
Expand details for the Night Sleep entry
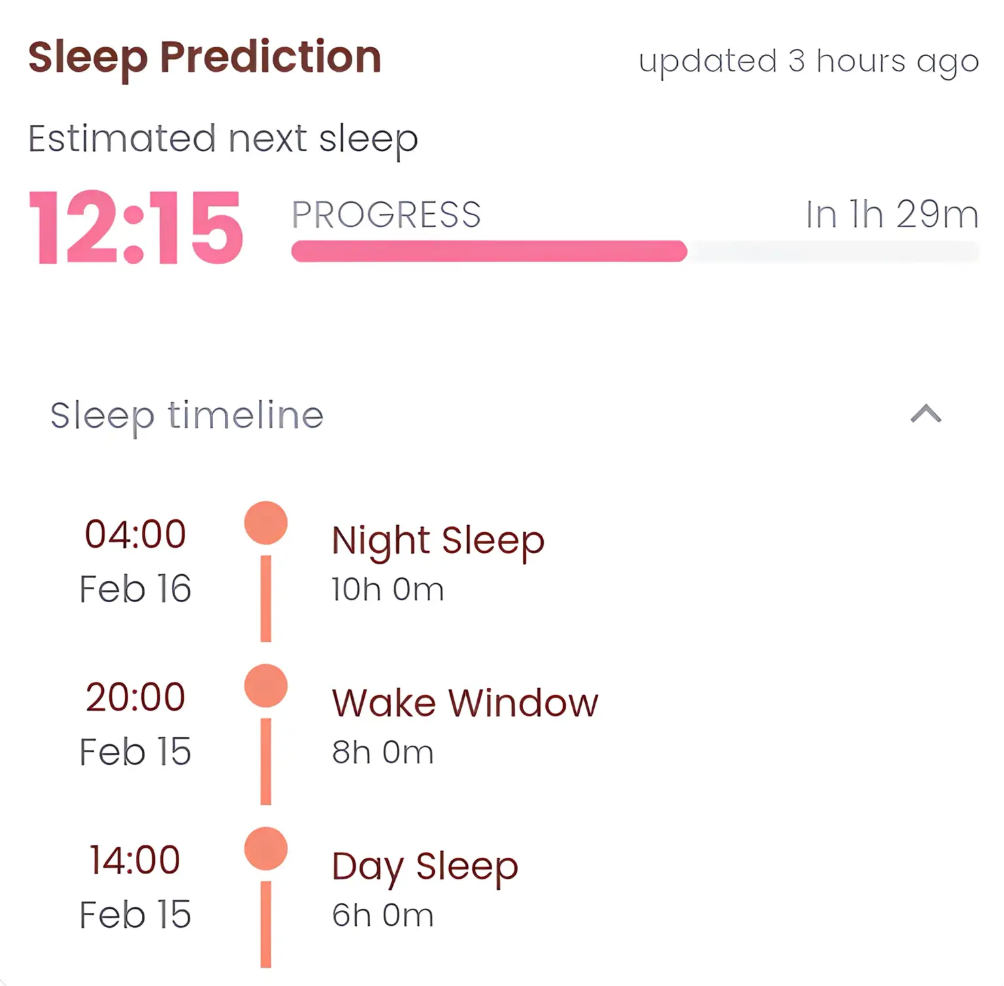click(437, 539)
